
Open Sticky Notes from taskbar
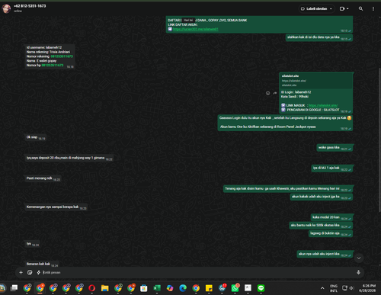[x=209, y=288]
